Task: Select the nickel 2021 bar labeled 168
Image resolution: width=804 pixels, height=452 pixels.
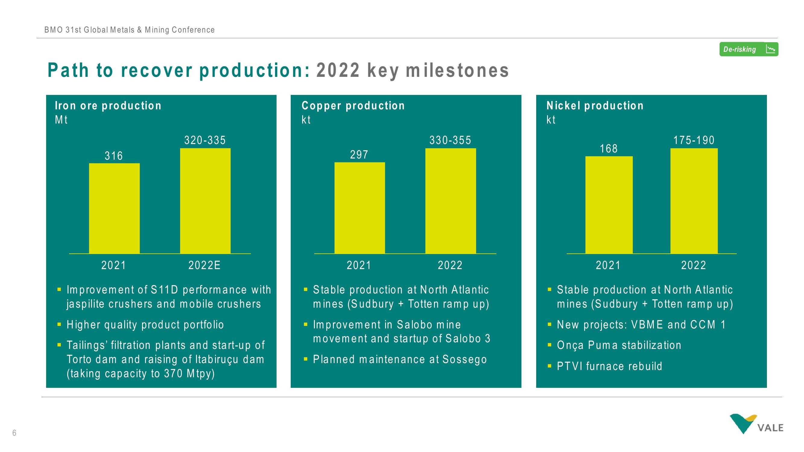Action: (x=609, y=205)
